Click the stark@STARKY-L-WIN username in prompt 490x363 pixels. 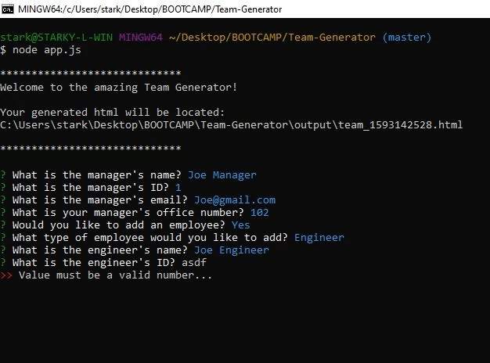tap(58, 38)
